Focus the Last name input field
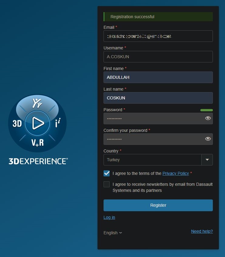This screenshot has width=225, height=257. pyautogui.click(x=158, y=98)
